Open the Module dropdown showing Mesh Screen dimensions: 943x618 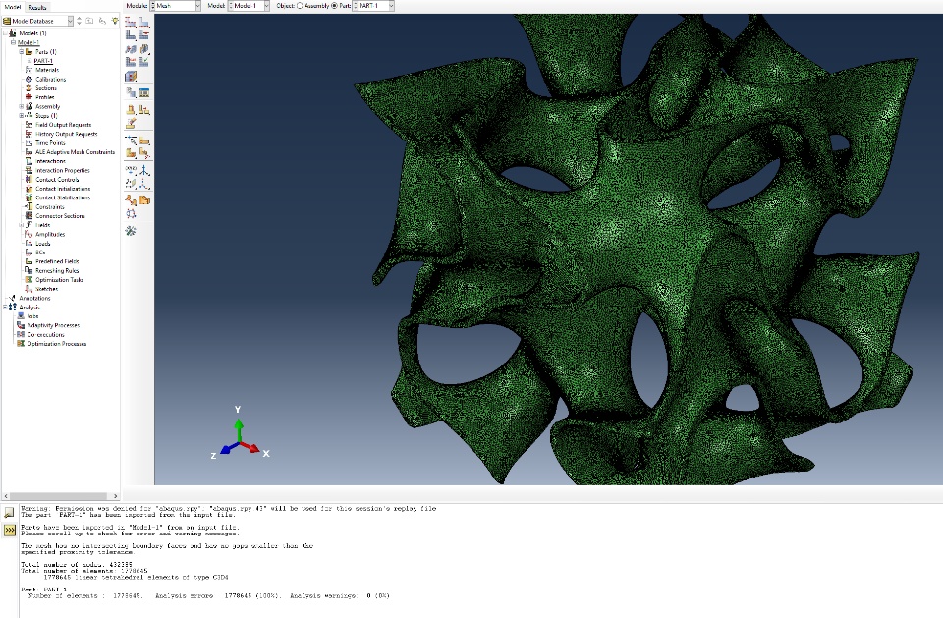click(175, 6)
